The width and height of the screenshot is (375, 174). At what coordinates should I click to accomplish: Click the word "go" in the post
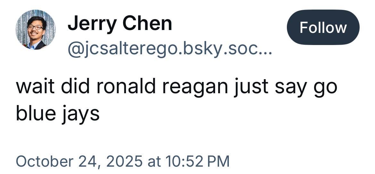[x=326, y=88]
